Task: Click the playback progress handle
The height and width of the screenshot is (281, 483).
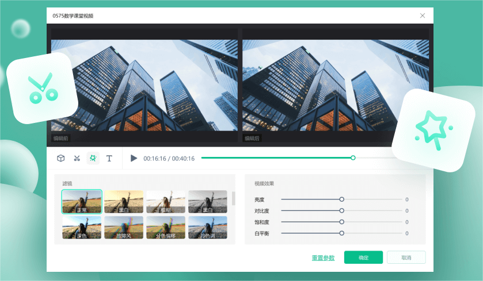Action: (353, 157)
